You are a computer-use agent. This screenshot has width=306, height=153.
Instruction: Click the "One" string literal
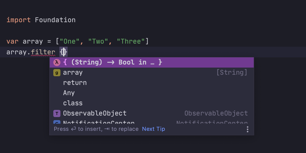click(x=70, y=41)
